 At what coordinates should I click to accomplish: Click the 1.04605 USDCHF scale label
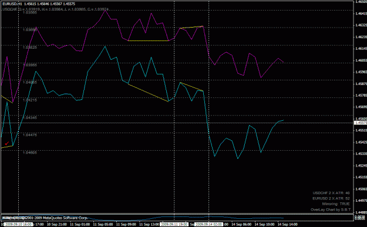point(30,153)
